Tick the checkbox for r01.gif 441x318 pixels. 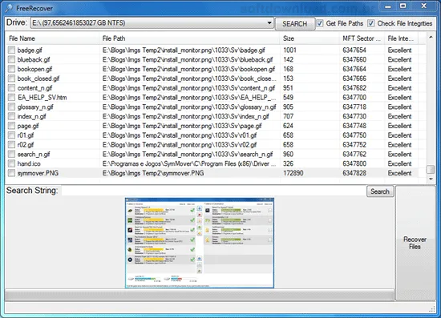11,135
